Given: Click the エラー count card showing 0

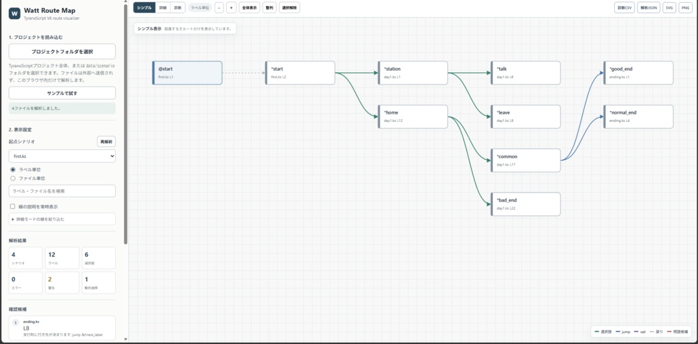Looking at the screenshot, I should click(26, 283).
